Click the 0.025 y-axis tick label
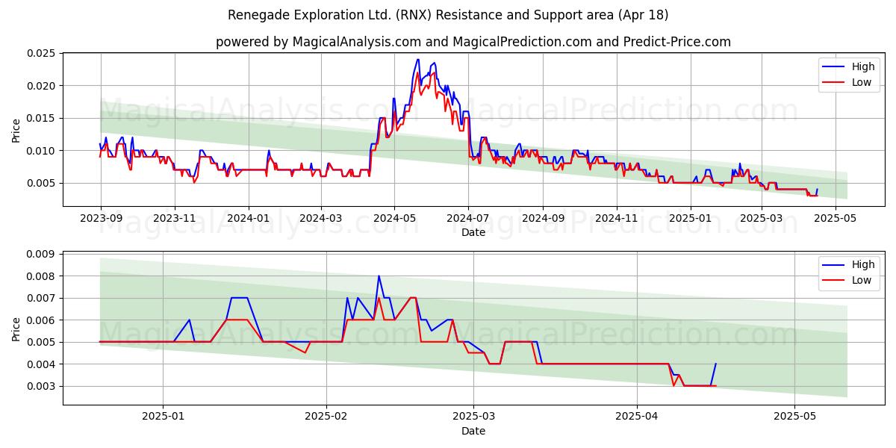This screenshot has width=896, height=448. coord(42,54)
